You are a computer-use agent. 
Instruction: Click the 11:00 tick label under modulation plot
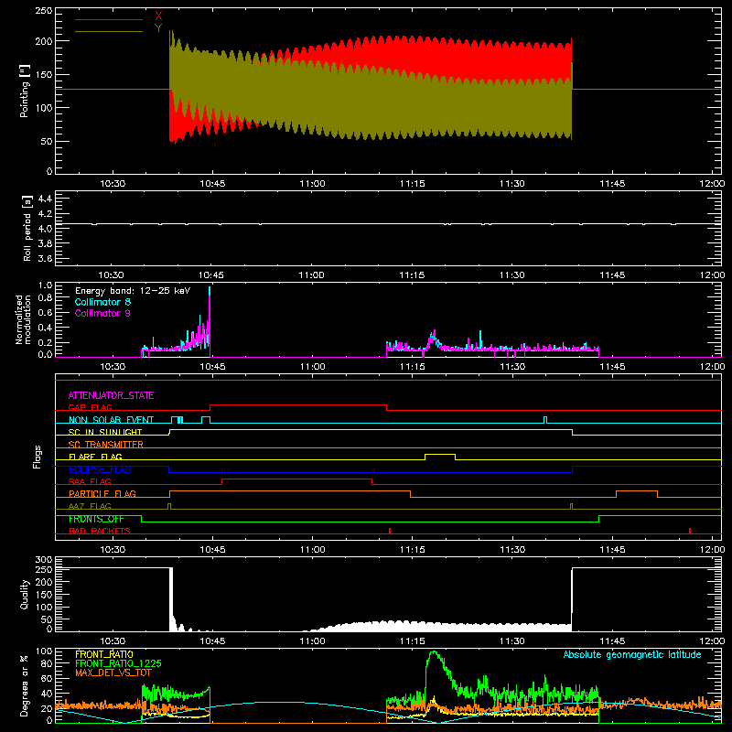(x=312, y=367)
